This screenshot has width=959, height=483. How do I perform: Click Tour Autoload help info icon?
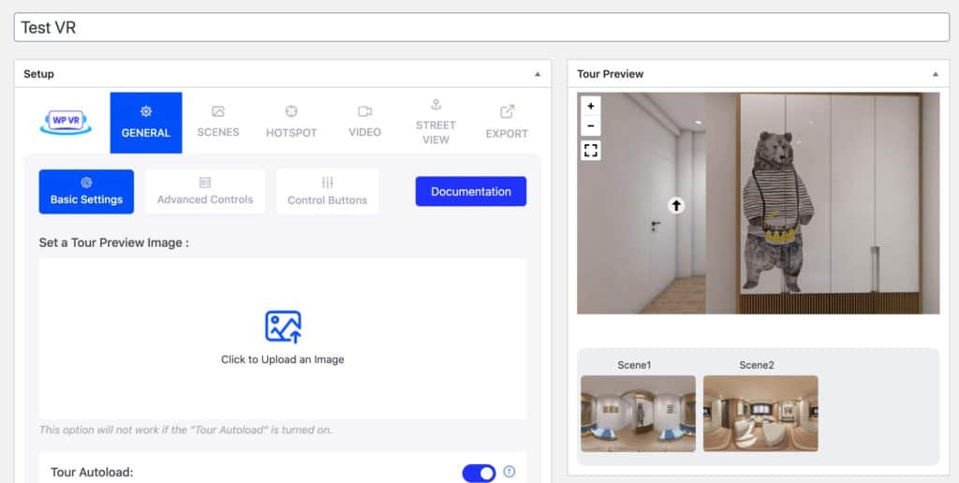pos(509,472)
